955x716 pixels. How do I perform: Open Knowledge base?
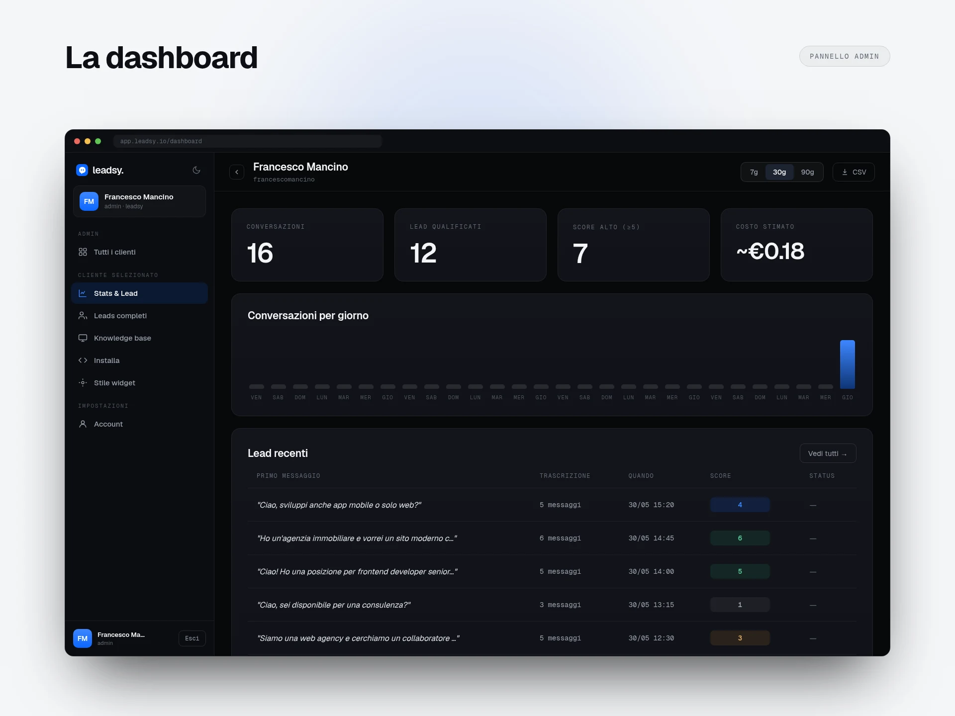(139, 338)
